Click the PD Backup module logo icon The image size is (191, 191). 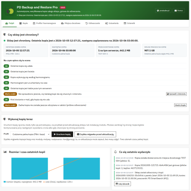tap(10, 11)
